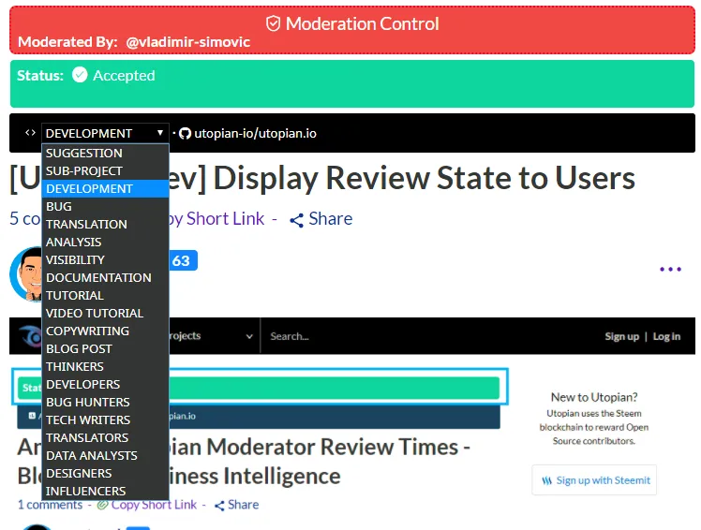Click the Status: label in green bar
Screen dimensions: 701x530
click(40, 76)
